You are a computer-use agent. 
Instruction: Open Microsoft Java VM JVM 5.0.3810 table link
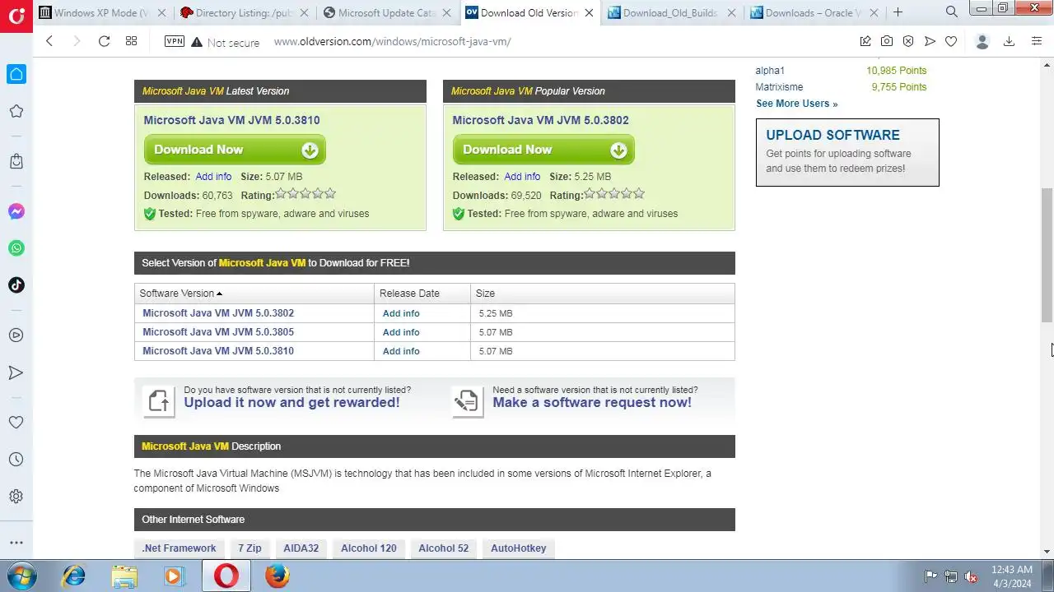[218, 351]
